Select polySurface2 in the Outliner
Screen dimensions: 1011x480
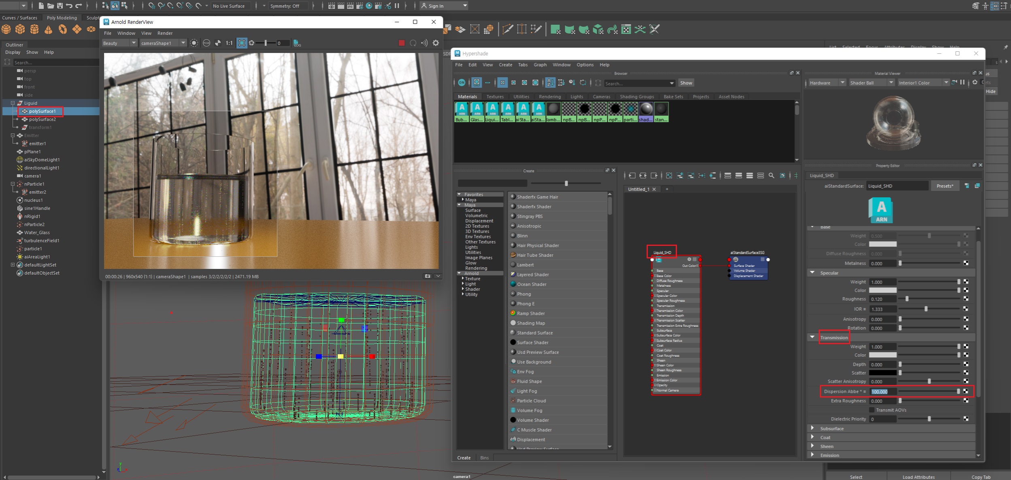pyautogui.click(x=42, y=119)
